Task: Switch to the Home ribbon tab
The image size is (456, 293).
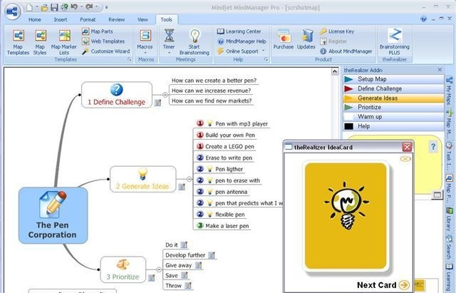Action: click(35, 20)
